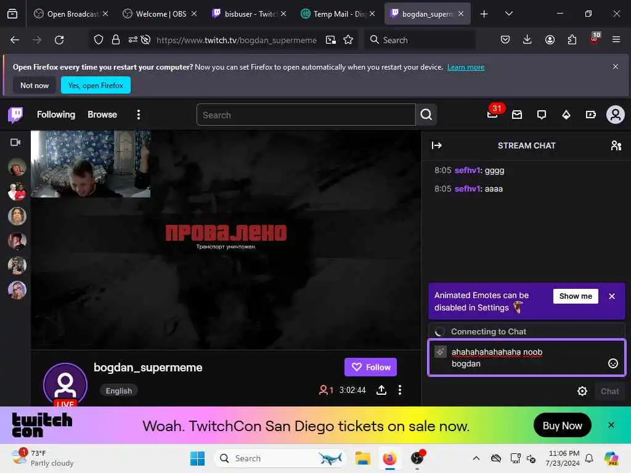Dismiss the Animated Emotes notice
The image size is (631, 473).
612,296
